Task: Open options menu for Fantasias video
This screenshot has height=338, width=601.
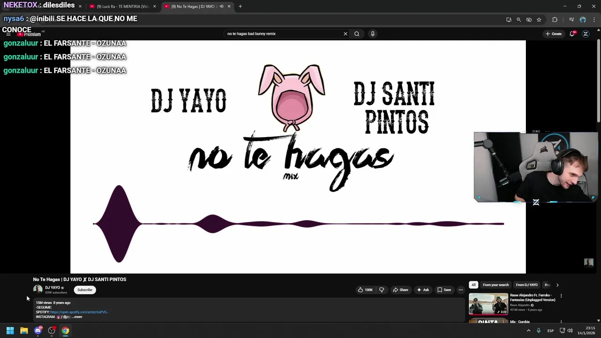Action: coord(561,296)
